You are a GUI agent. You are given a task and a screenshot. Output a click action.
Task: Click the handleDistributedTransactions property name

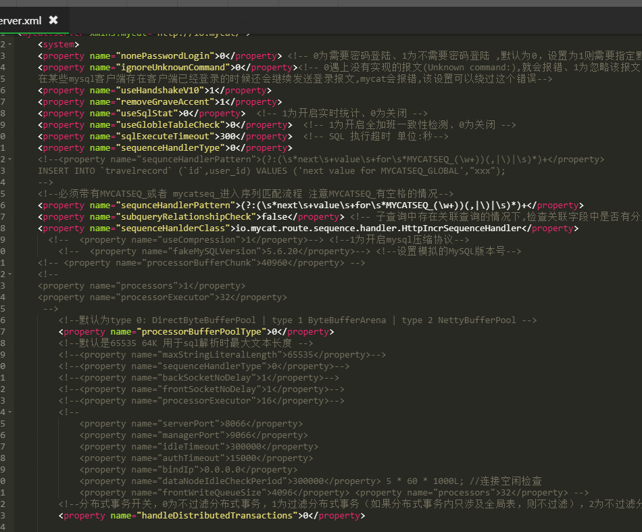coord(218,515)
